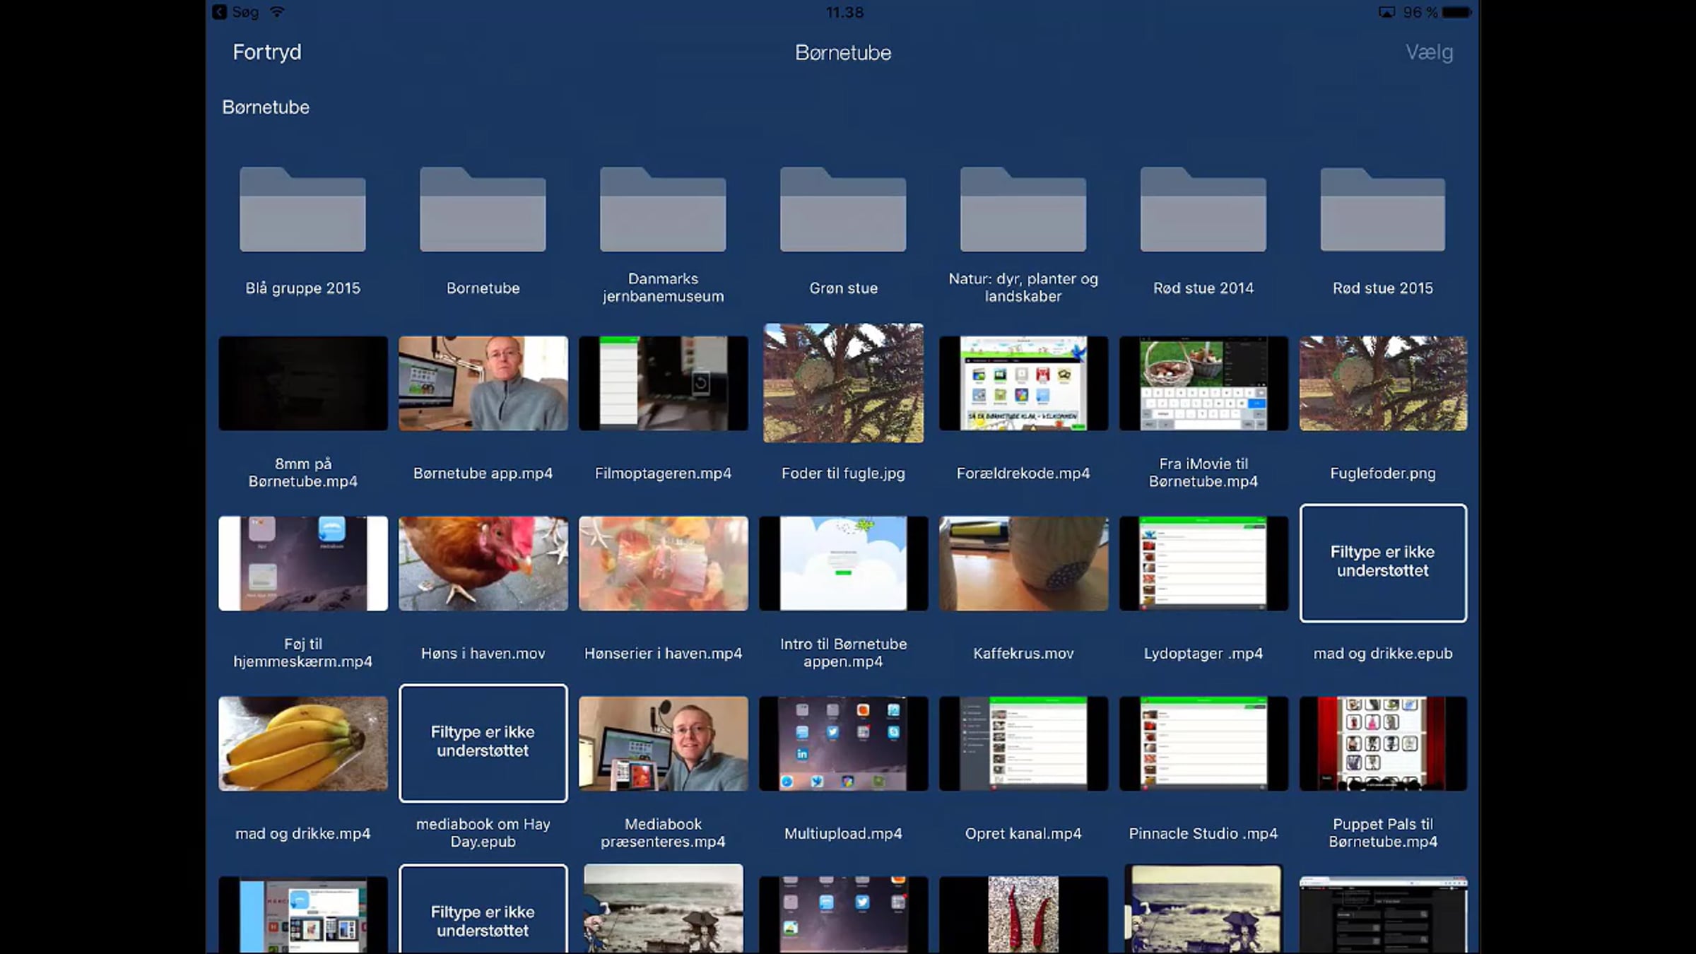
Task: Open Natur: dyr, planter og landskaber folder
Action: (x=1023, y=209)
